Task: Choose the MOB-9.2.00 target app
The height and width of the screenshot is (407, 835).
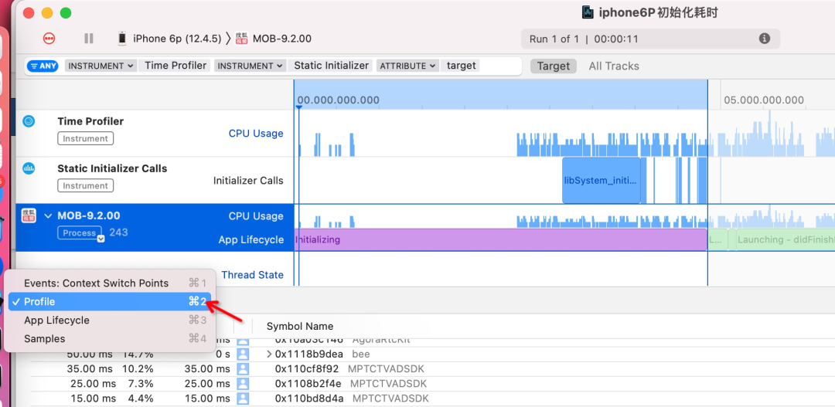Action: tap(274, 39)
